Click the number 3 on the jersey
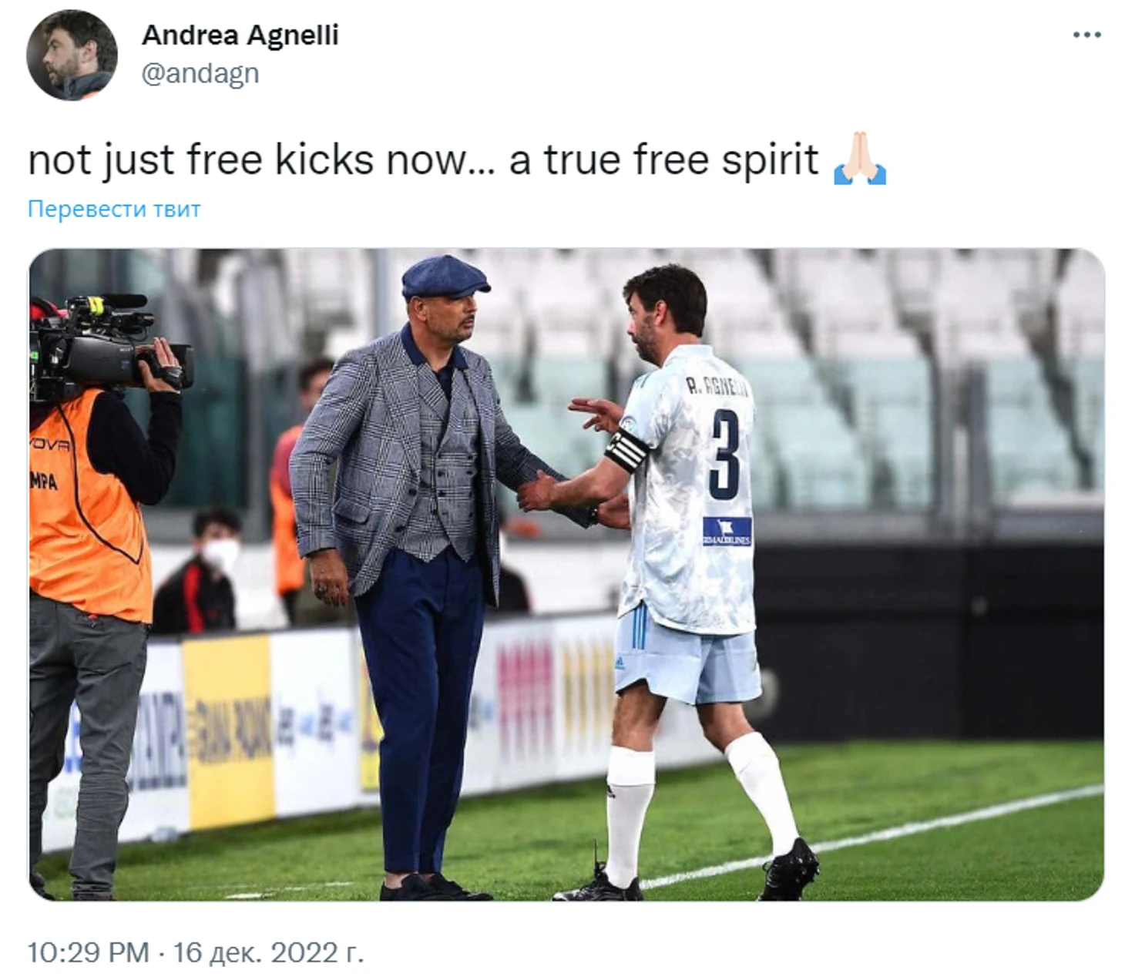 coord(724,454)
